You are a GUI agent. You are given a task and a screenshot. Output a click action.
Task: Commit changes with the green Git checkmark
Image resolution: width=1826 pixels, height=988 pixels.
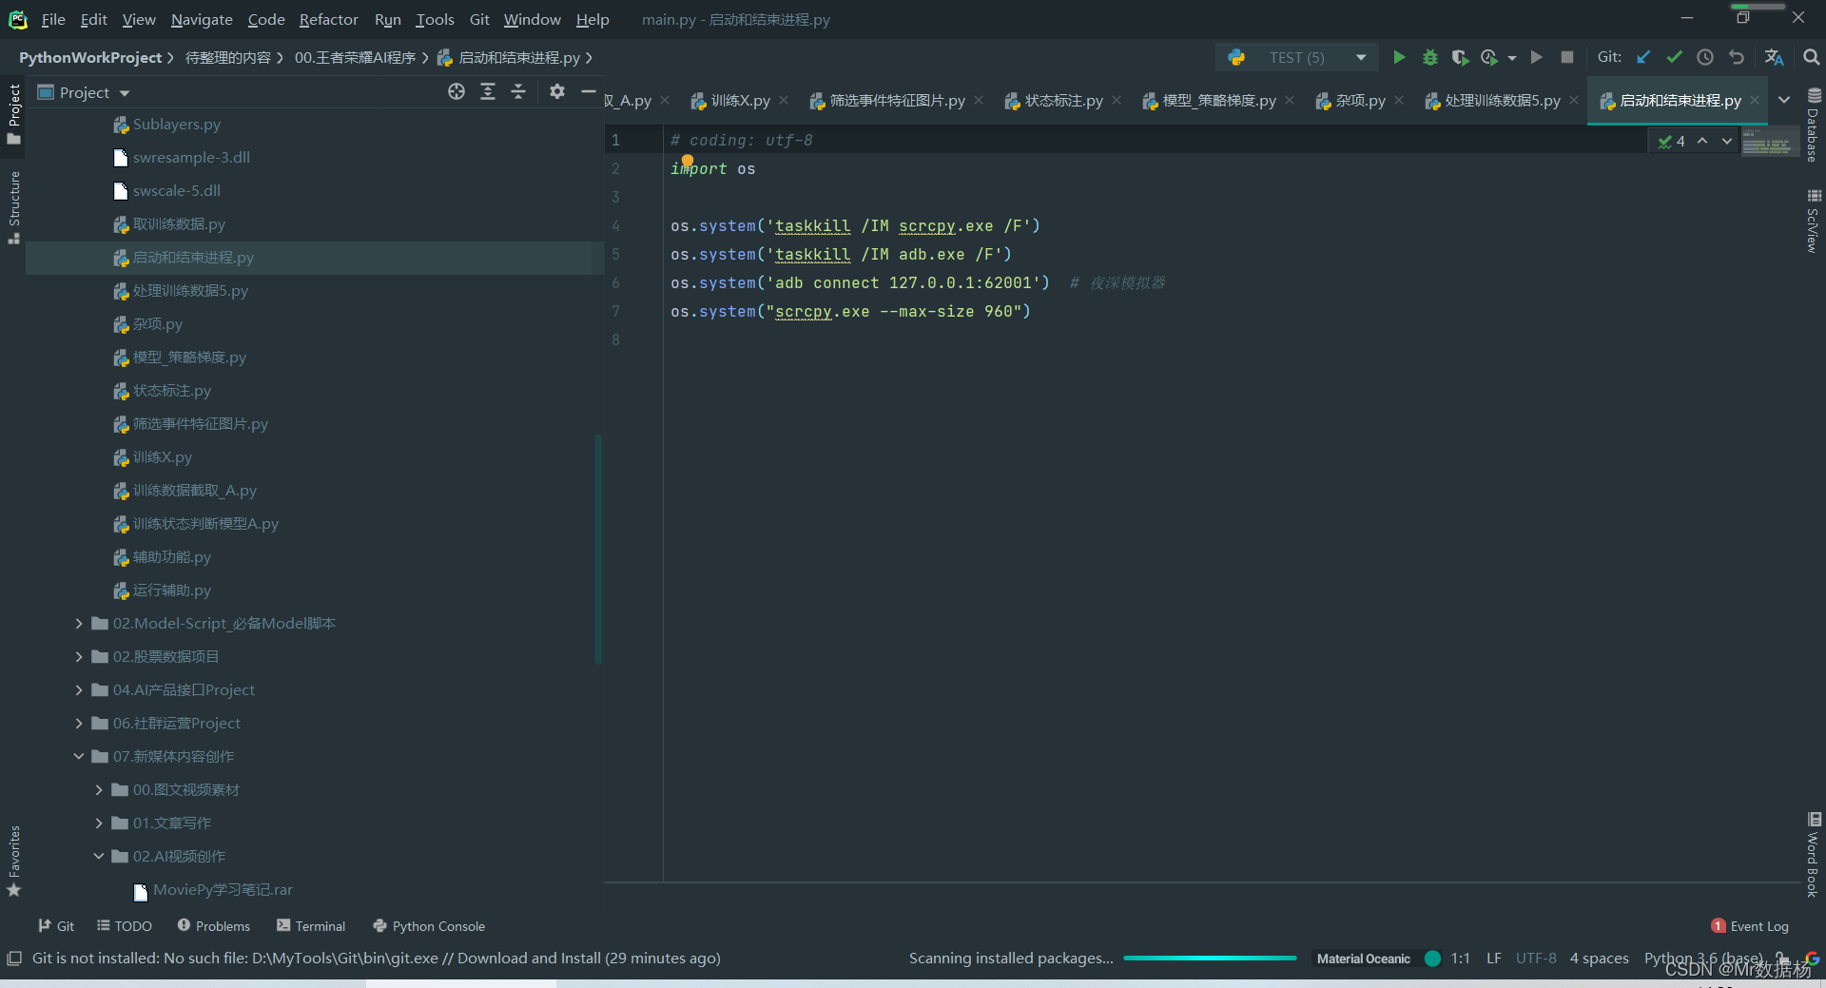click(x=1674, y=57)
